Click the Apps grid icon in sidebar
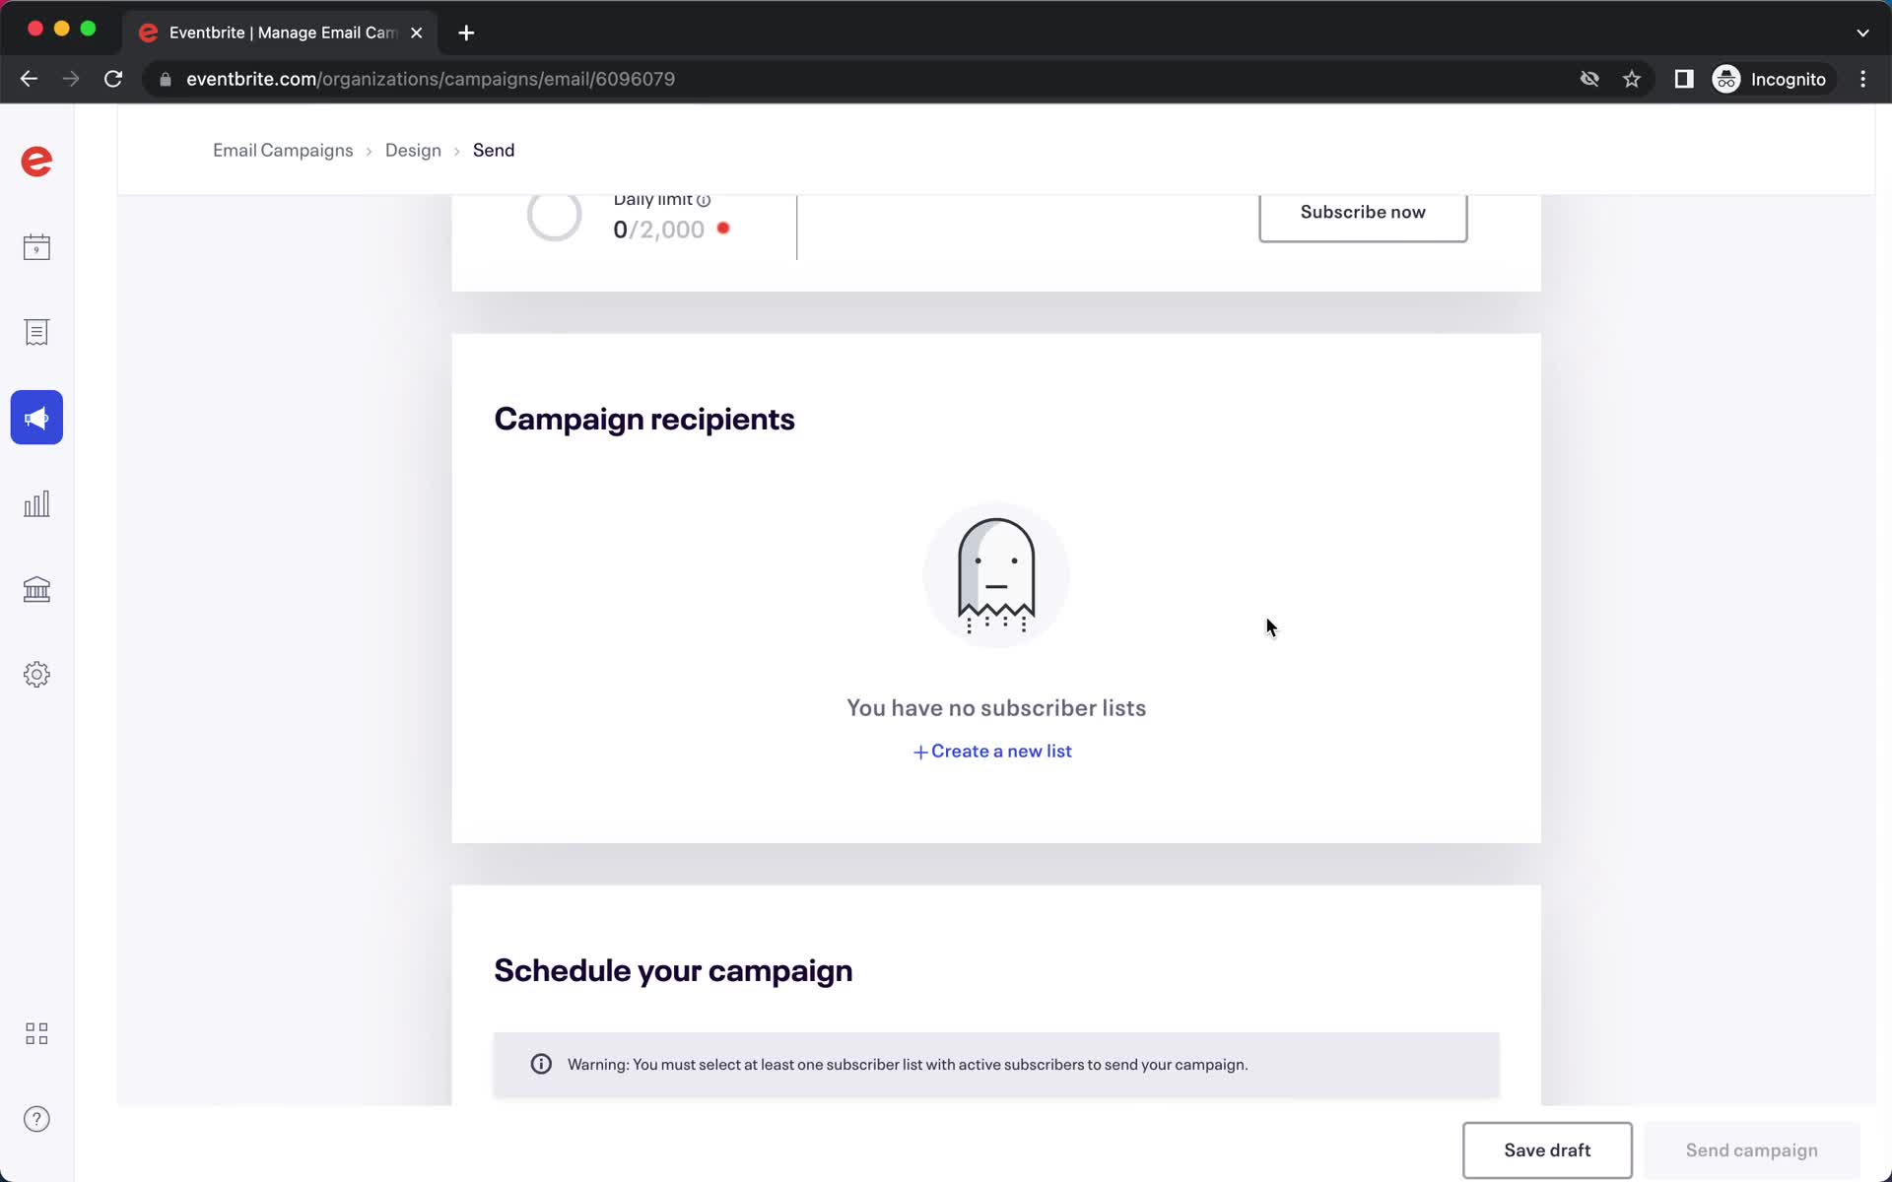This screenshot has height=1182, width=1892. pyautogui.click(x=36, y=1032)
